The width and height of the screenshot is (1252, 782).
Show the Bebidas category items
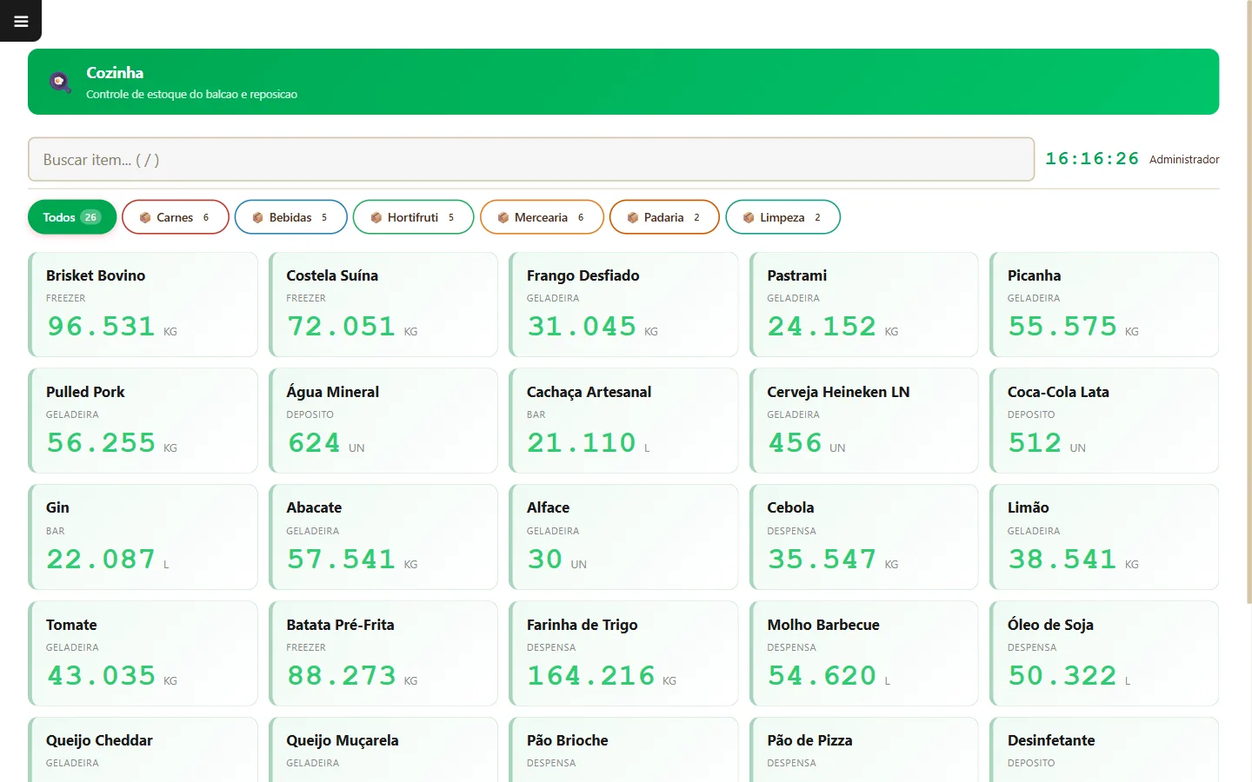tap(291, 217)
